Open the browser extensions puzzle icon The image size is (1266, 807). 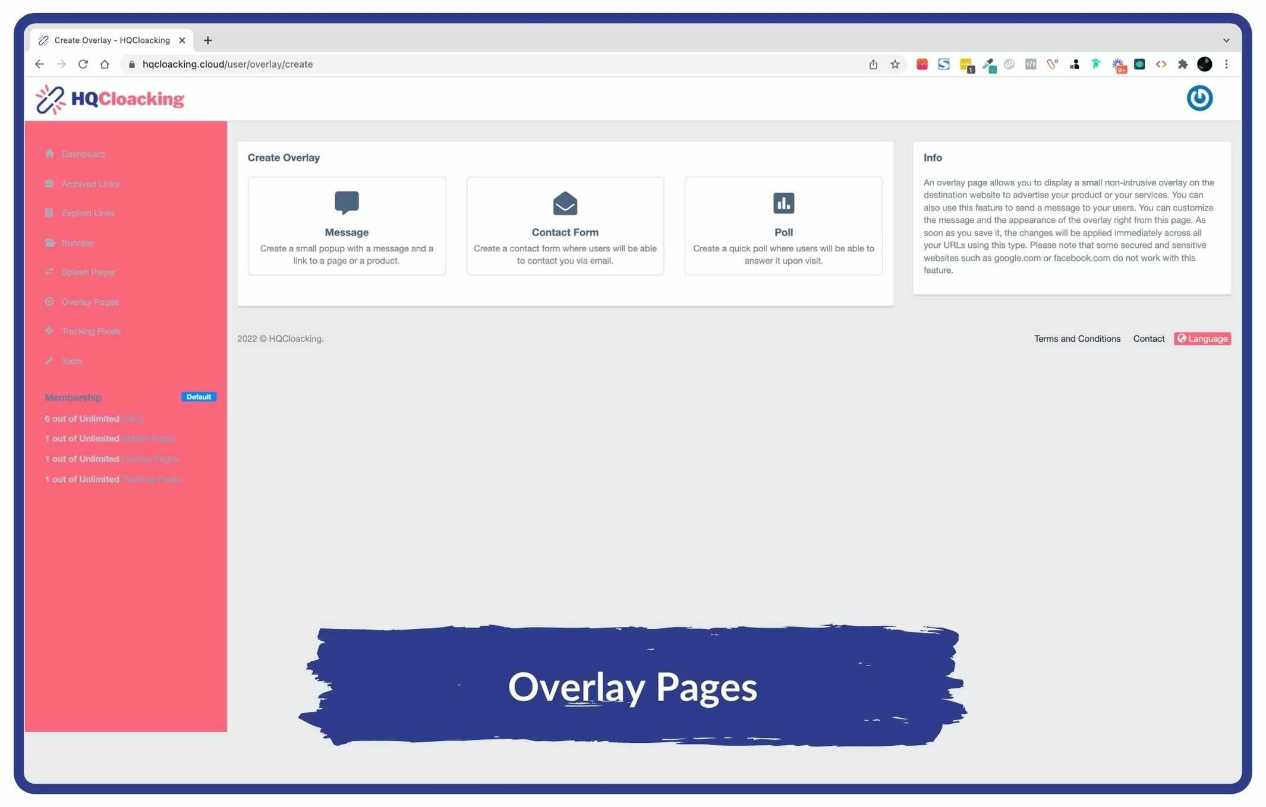[x=1182, y=64]
